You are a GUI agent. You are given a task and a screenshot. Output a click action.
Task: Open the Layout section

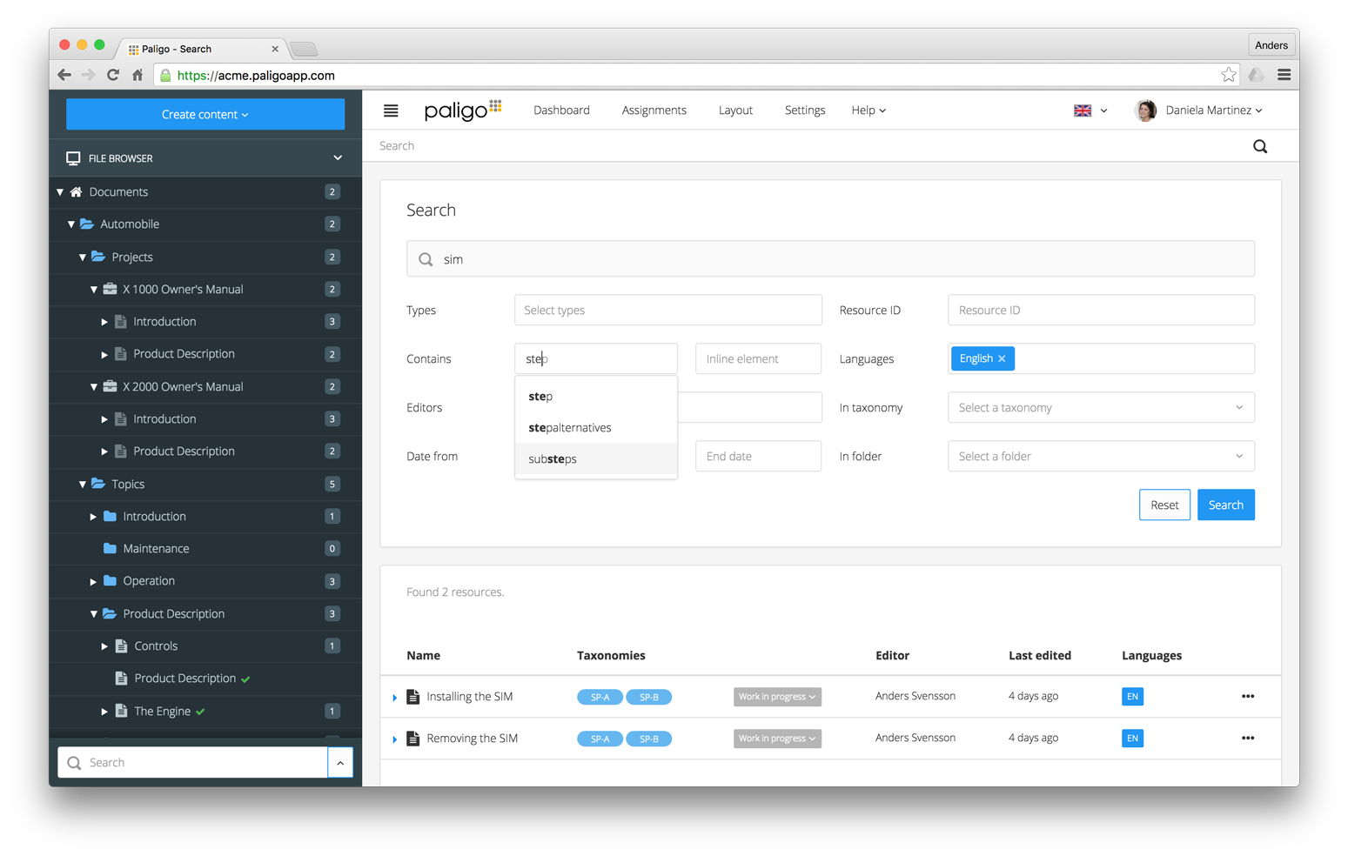click(735, 110)
